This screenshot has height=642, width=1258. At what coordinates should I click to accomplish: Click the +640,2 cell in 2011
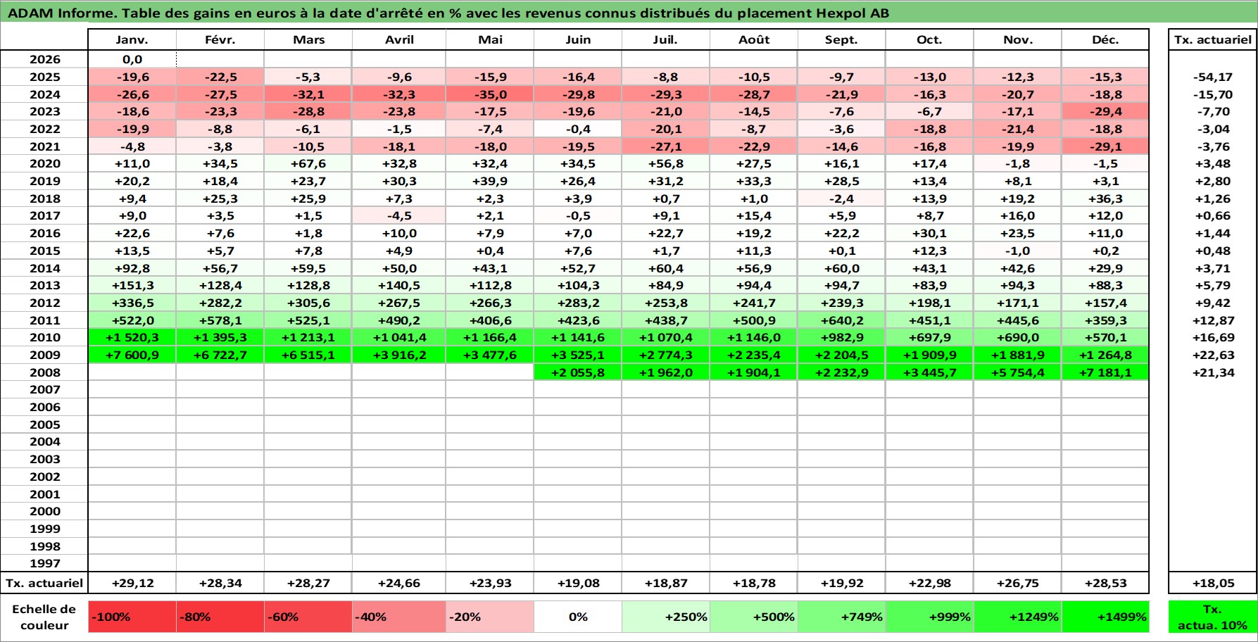coord(842,320)
